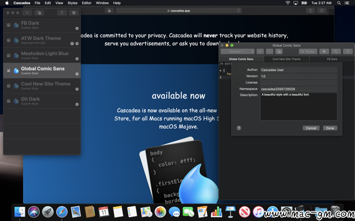Open the gear options for the FB Dark style

tap(77, 28)
